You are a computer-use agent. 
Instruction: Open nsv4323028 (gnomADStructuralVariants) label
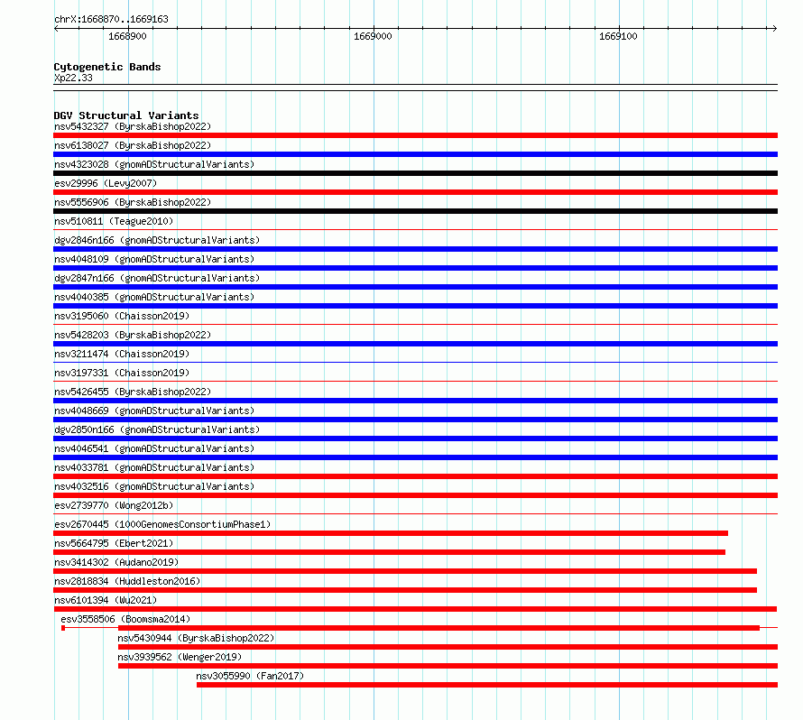(x=154, y=164)
